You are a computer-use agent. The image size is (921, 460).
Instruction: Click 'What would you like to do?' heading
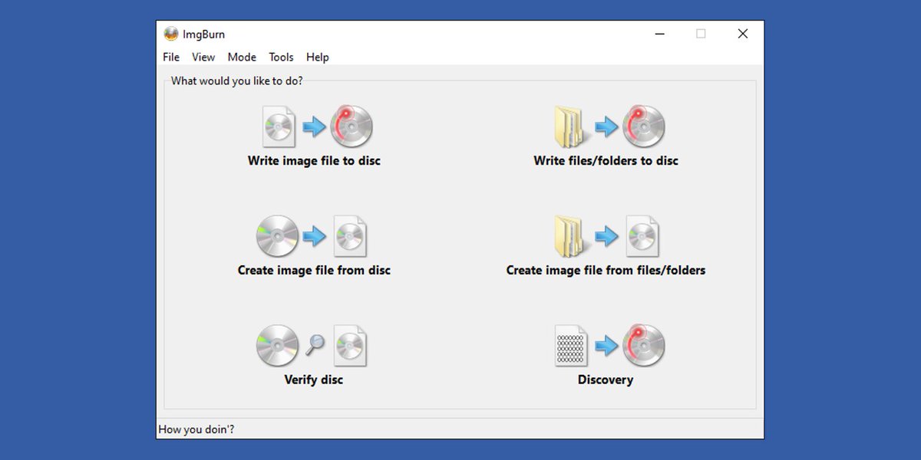click(236, 80)
